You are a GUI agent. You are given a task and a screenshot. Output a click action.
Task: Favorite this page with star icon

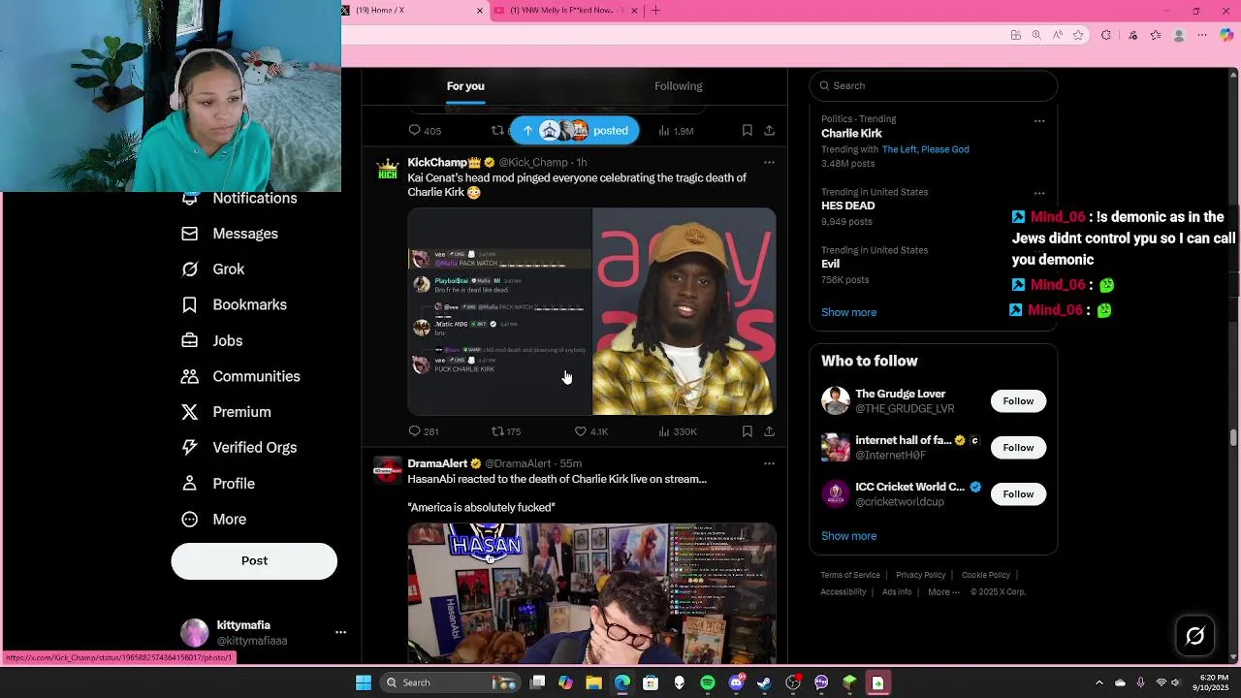[1078, 35]
